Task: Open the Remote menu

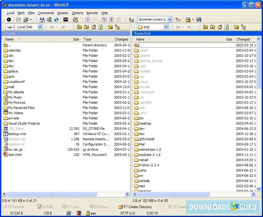Action: (92, 13)
